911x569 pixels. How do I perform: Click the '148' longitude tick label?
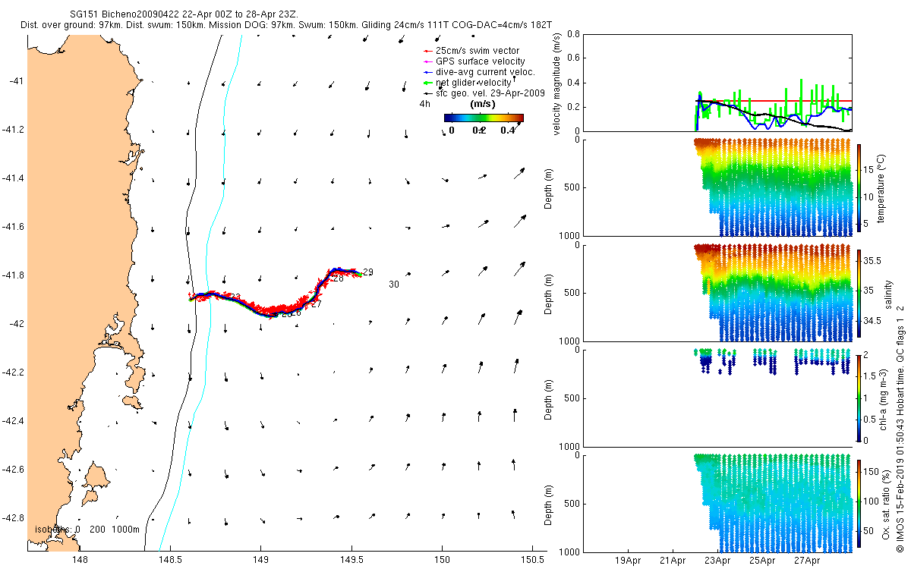(x=80, y=560)
